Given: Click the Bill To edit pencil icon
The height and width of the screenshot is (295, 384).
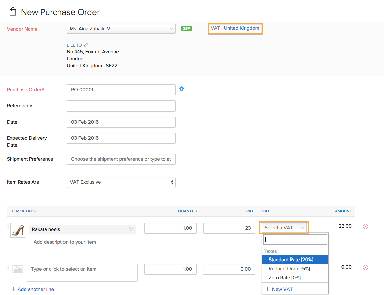Looking at the screenshot, I should coord(86,45).
